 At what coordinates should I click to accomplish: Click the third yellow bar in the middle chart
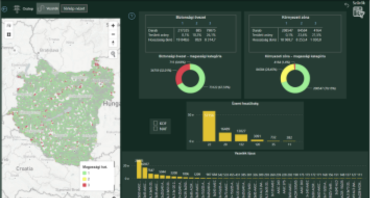(x=241, y=138)
